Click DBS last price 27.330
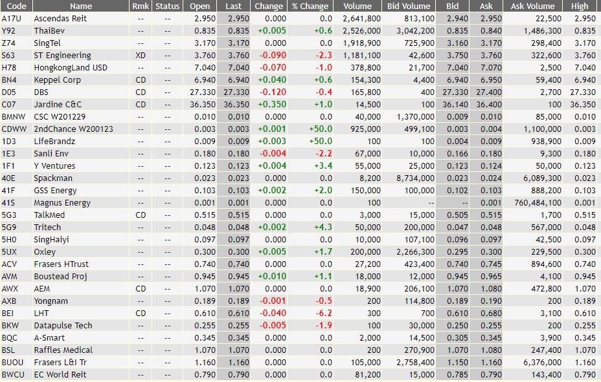This screenshot has height=382, width=601. tap(236, 92)
